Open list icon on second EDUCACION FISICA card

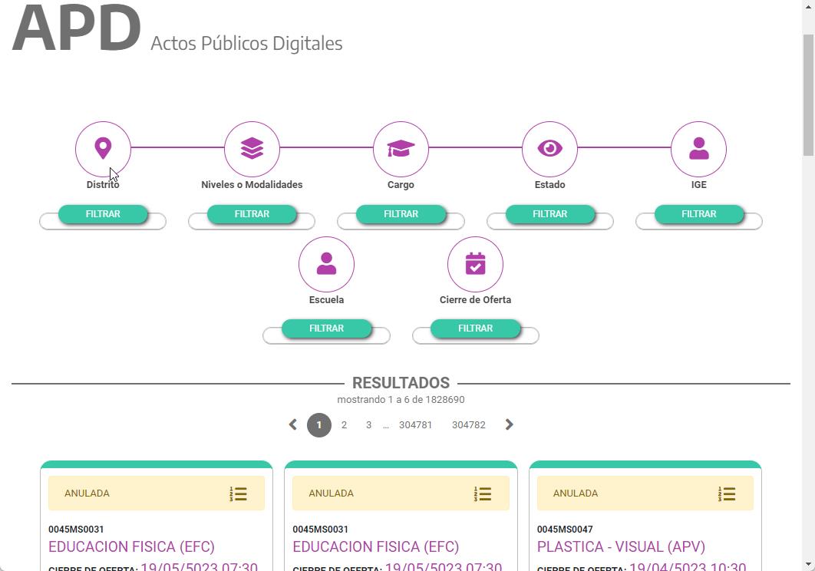tap(483, 493)
